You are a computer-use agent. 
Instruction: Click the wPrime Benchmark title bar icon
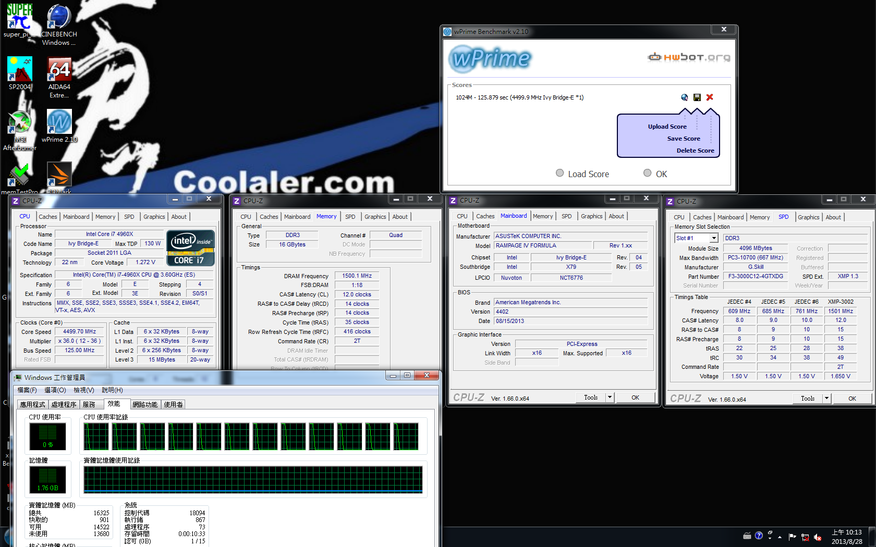click(x=447, y=32)
